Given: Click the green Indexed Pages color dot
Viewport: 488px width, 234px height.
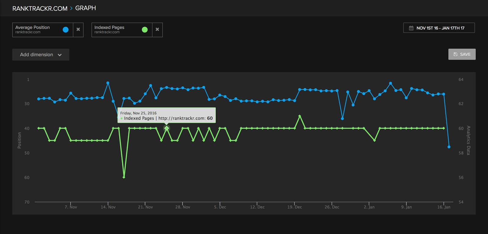Looking at the screenshot, I should click(x=145, y=30).
